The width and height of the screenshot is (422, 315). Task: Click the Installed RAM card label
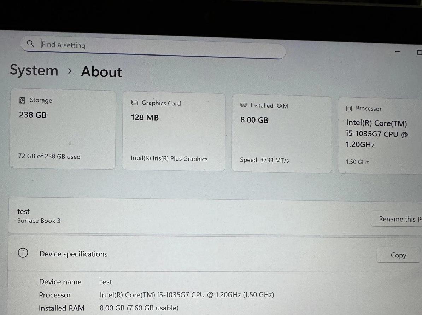[x=269, y=106]
